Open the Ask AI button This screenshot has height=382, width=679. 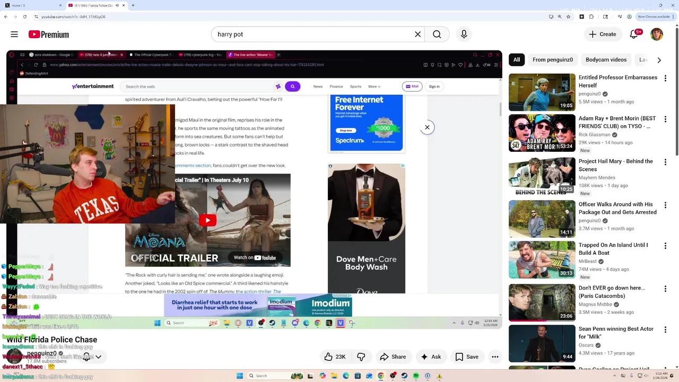coord(431,357)
